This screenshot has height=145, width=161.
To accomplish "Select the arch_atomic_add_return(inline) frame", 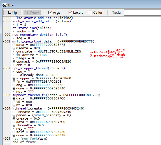I will click(x=42, y=21).
